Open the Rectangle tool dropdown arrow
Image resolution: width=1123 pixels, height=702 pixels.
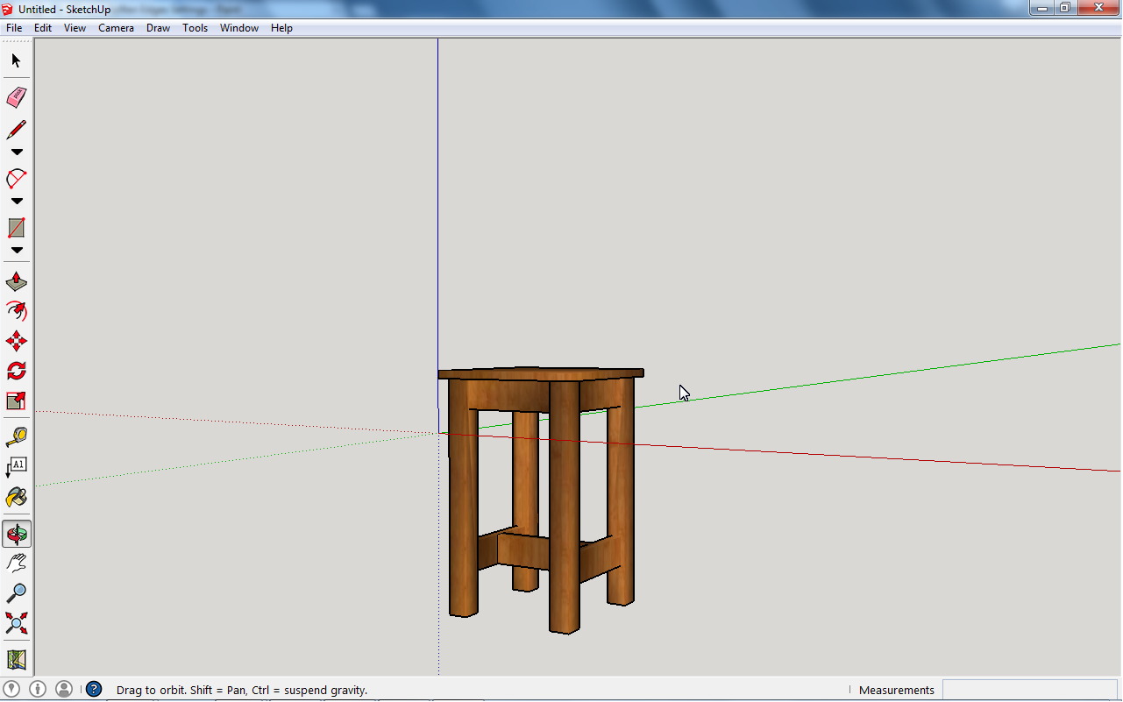click(16, 251)
